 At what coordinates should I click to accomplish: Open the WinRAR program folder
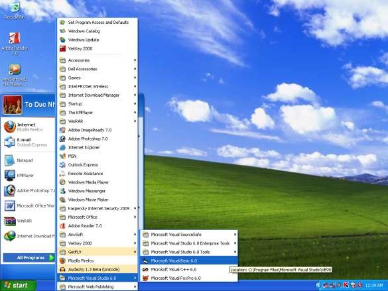point(97,121)
